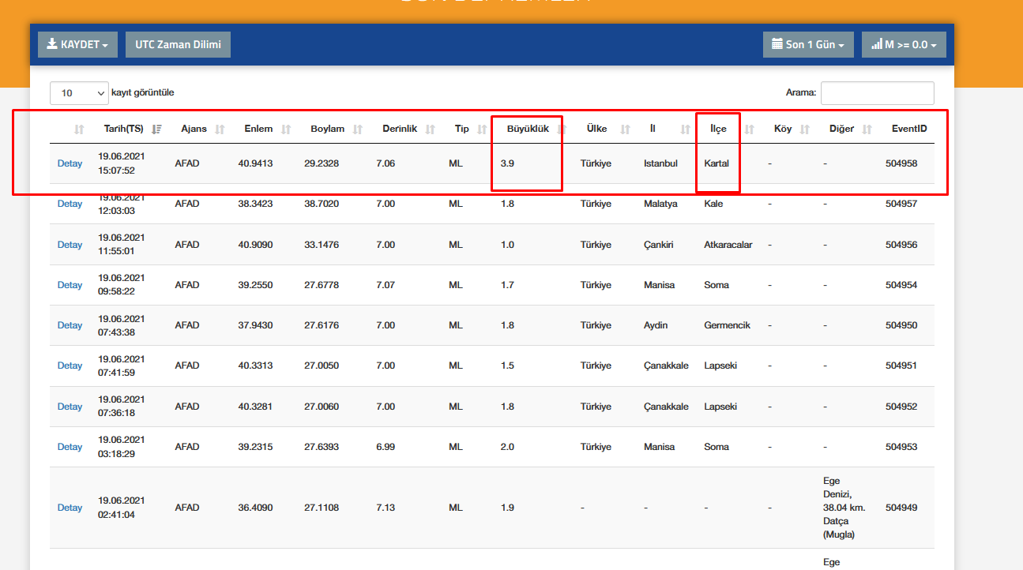Sort by Diğer column arrow icon
Image resolution: width=1023 pixels, height=570 pixels.
coord(867,129)
